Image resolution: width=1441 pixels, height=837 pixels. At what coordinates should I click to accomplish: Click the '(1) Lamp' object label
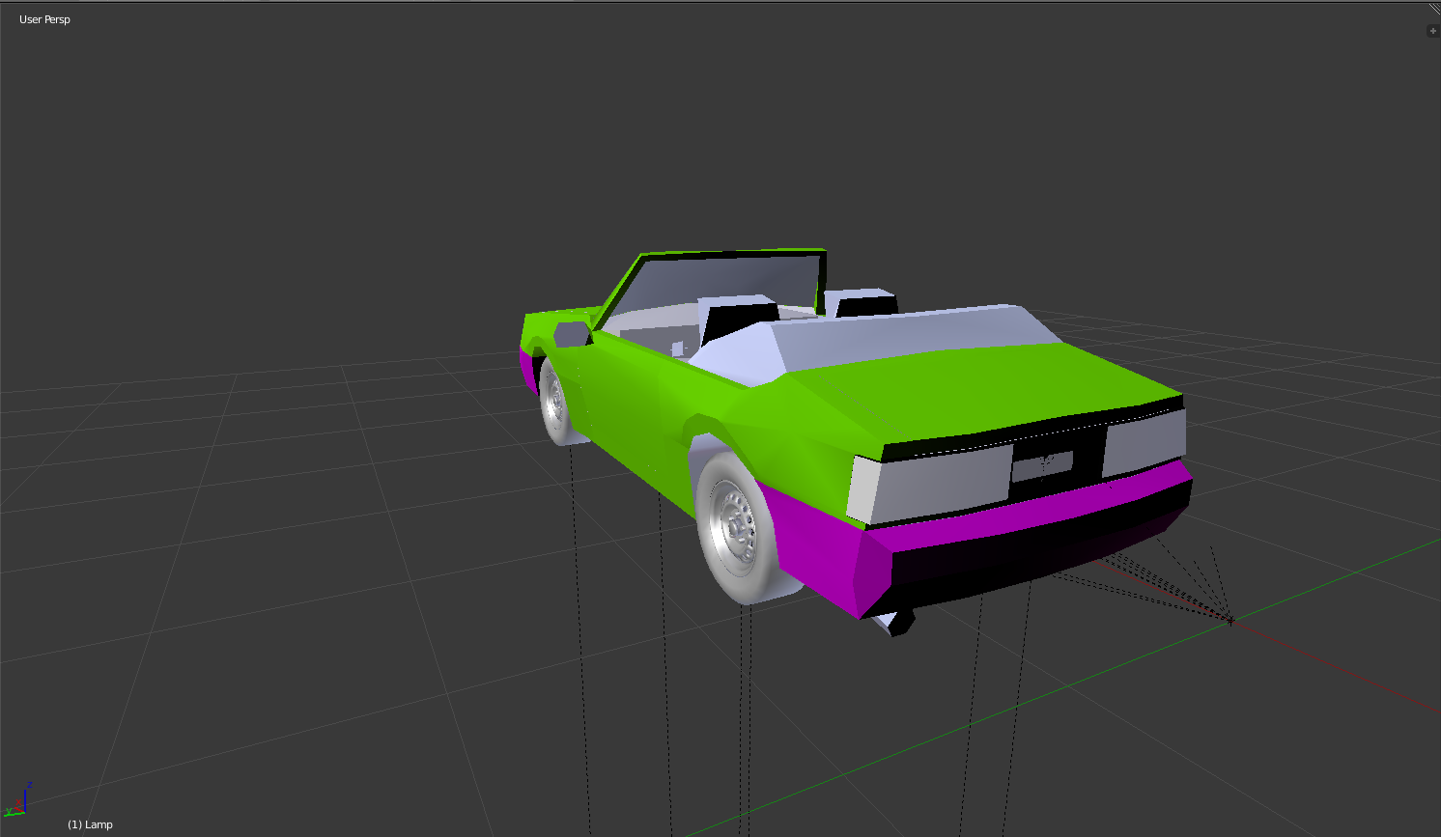pyautogui.click(x=90, y=824)
